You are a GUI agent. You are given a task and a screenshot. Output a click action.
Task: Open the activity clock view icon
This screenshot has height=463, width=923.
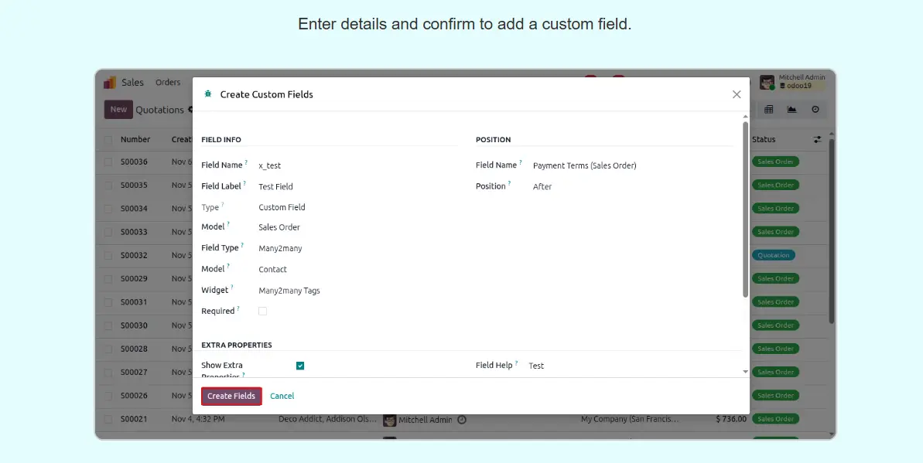click(x=815, y=110)
